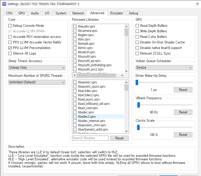
Task: Open Maximum Number of SPURS Threads dropdown
Action: (37, 82)
